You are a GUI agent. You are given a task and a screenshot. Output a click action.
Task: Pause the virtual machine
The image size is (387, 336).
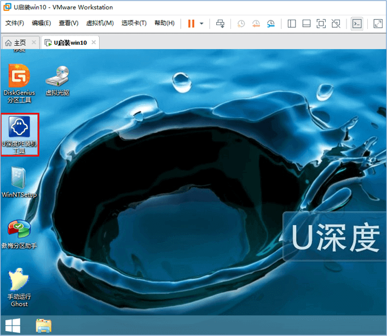[x=191, y=24]
